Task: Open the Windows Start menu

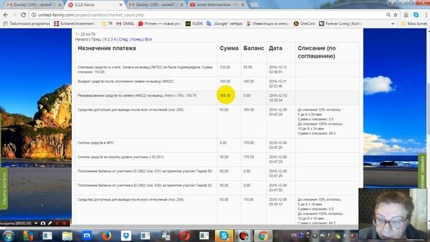Action: point(8,236)
